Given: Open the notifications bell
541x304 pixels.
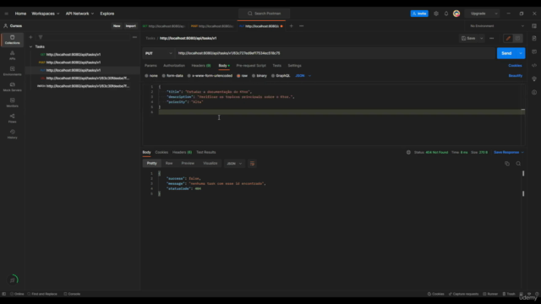Looking at the screenshot, I should click(x=446, y=14).
